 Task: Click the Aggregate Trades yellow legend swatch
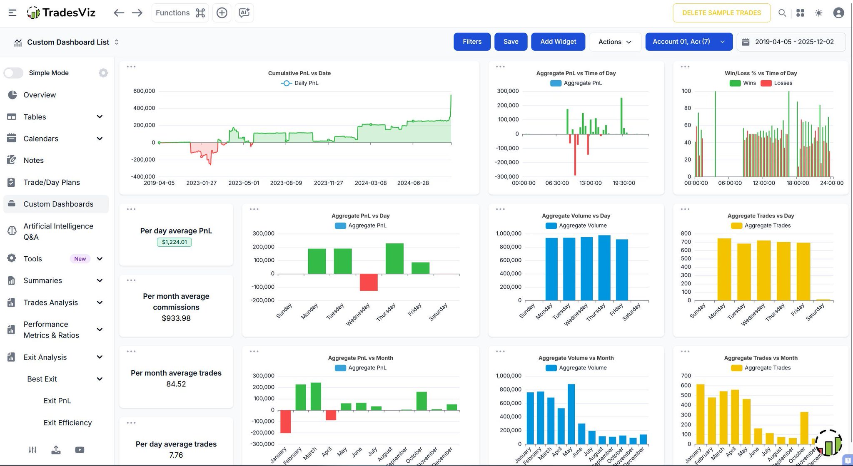coord(736,226)
